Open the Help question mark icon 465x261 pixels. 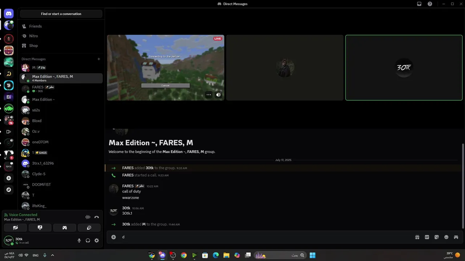pos(430,4)
